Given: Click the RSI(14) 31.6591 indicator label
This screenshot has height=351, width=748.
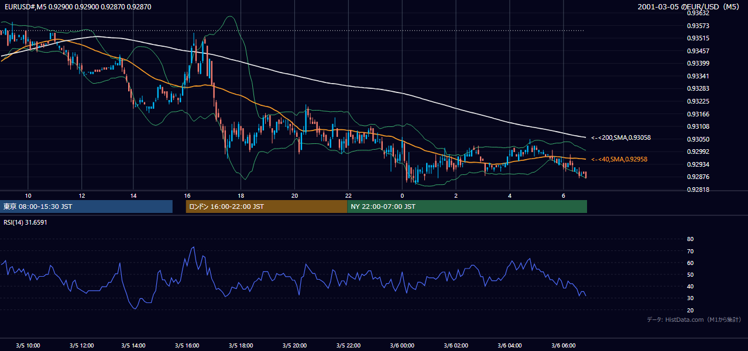Looking at the screenshot, I should click(x=25, y=222).
